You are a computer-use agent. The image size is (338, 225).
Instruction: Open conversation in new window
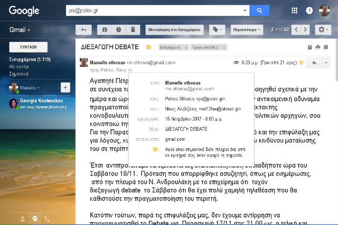tap(326, 47)
